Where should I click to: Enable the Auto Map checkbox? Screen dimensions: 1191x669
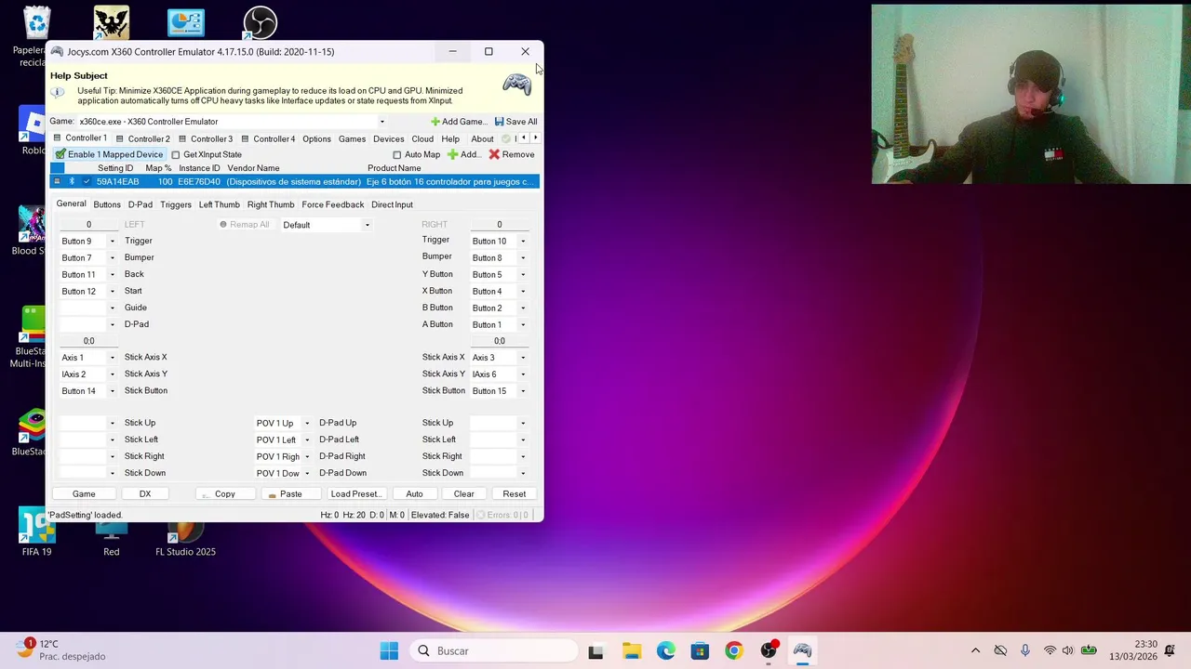(396, 155)
